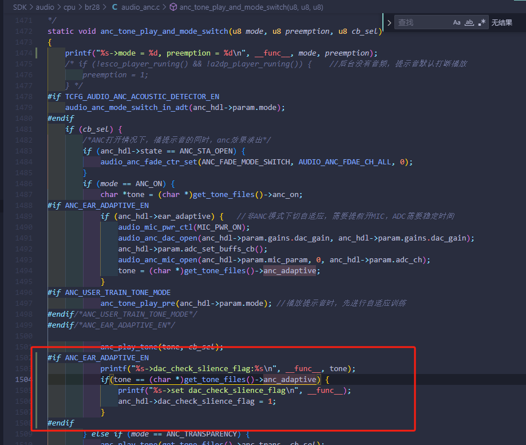Toggle match case (Aa) in find
The height and width of the screenshot is (445, 526).
coord(457,22)
